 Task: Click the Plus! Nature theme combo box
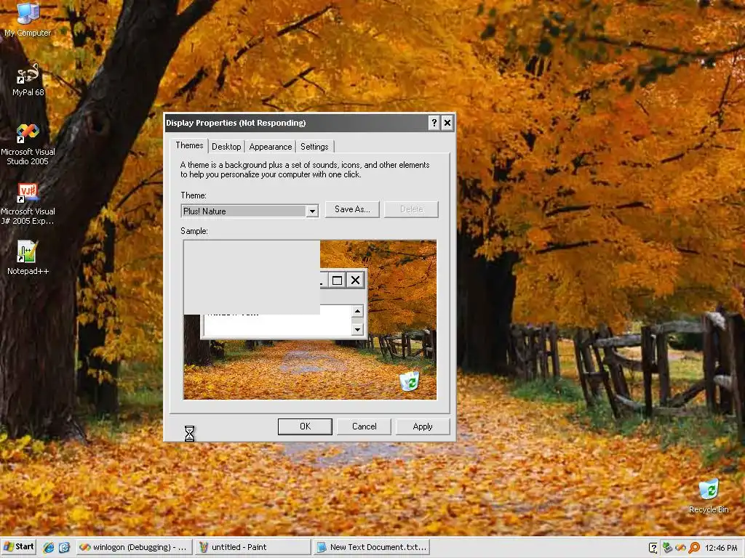[x=250, y=211]
